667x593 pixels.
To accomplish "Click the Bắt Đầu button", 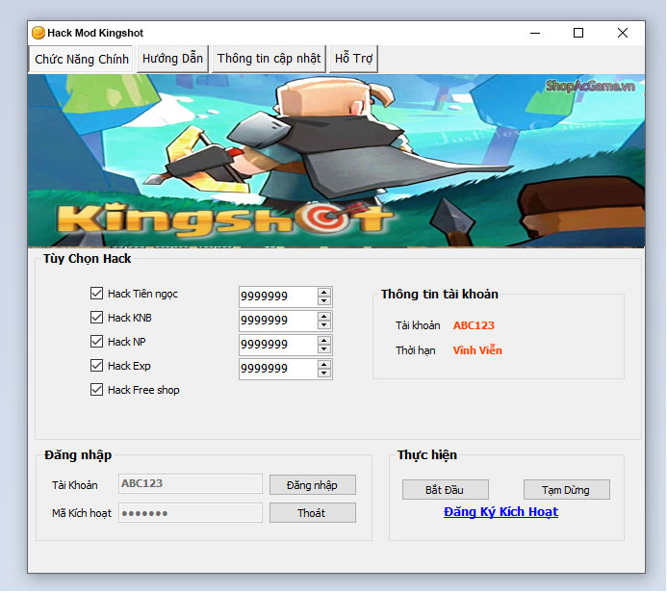I will coord(446,490).
